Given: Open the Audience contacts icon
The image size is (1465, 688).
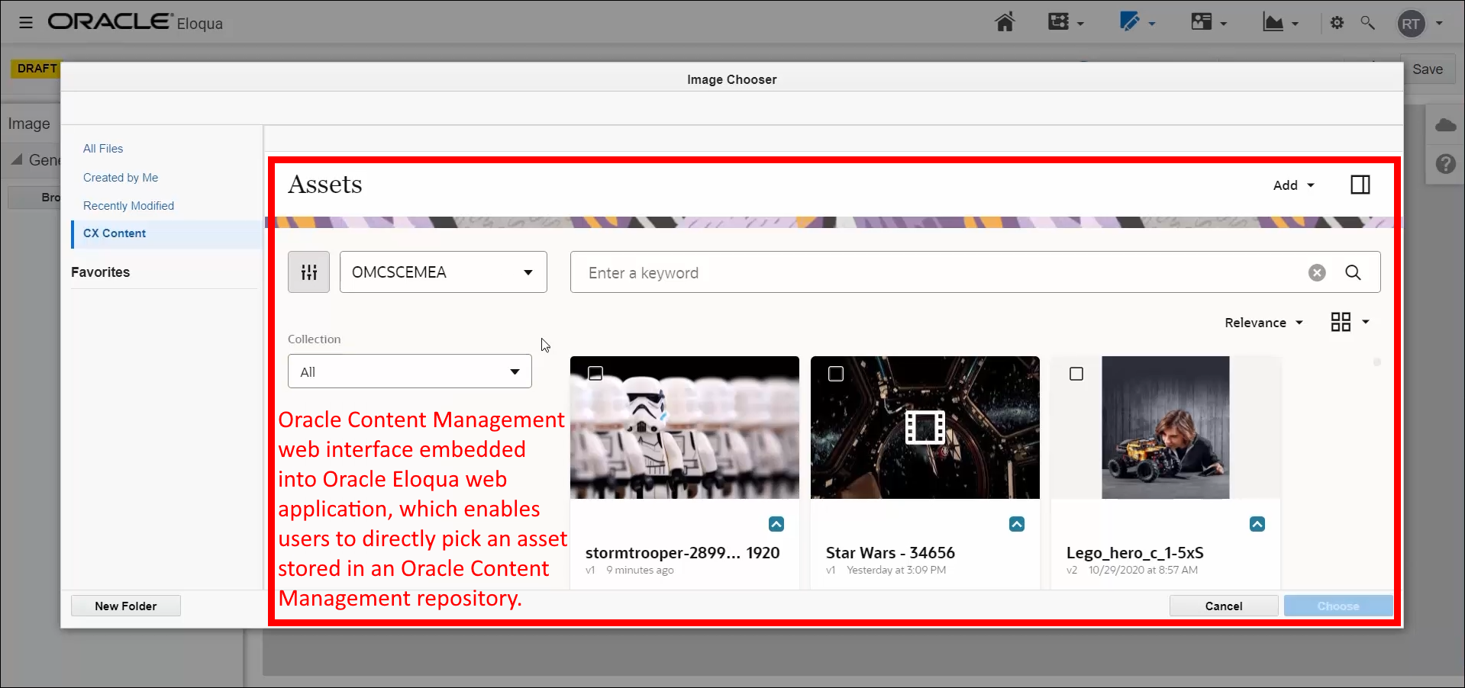Looking at the screenshot, I should pyautogui.click(x=1202, y=22).
